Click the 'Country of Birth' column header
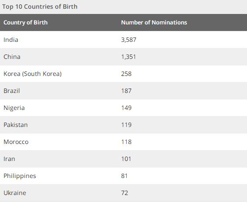This screenshot has width=247, height=202. point(26,22)
